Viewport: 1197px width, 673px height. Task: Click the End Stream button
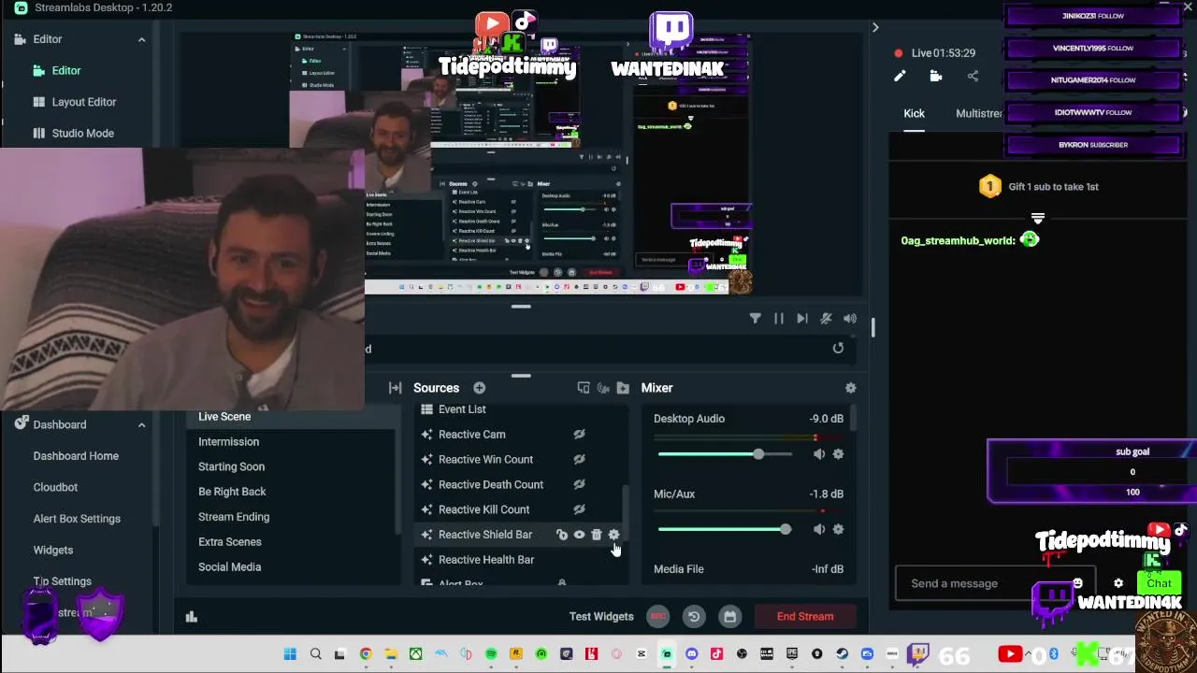point(805,616)
